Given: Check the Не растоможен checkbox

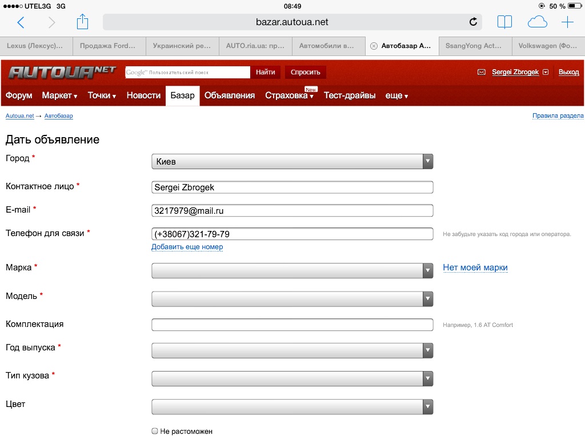Looking at the screenshot, I should pos(155,431).
